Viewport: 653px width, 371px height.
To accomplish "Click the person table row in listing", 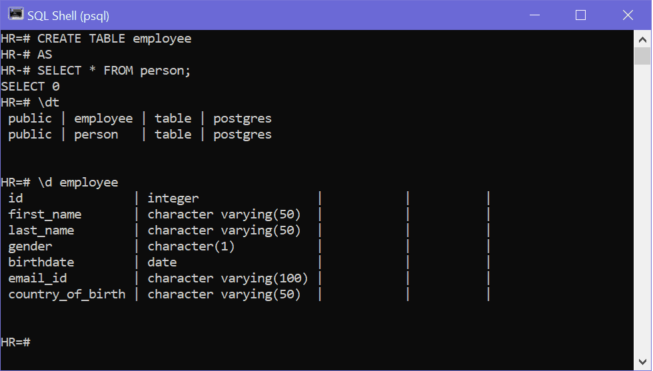I will [x=96, y=135].
